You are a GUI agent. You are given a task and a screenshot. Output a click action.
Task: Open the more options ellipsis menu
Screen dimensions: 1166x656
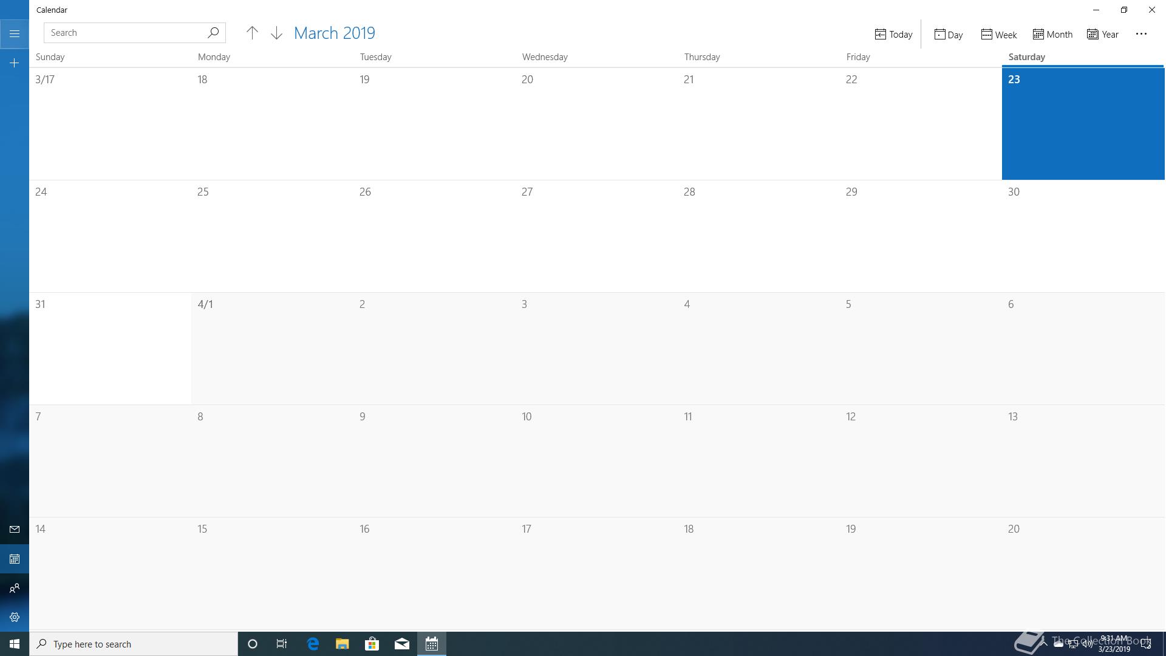click(1141, 34)
